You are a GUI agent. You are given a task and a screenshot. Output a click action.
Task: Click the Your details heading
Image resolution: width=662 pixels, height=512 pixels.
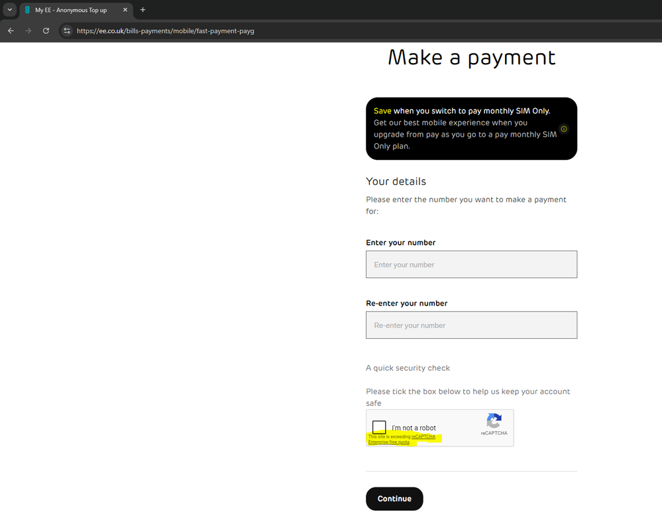pos(396,182)
